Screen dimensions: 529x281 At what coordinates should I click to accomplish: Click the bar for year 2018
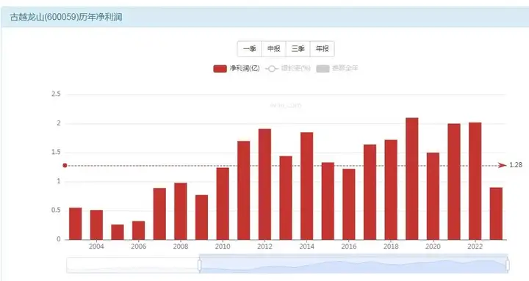(391, 190)
